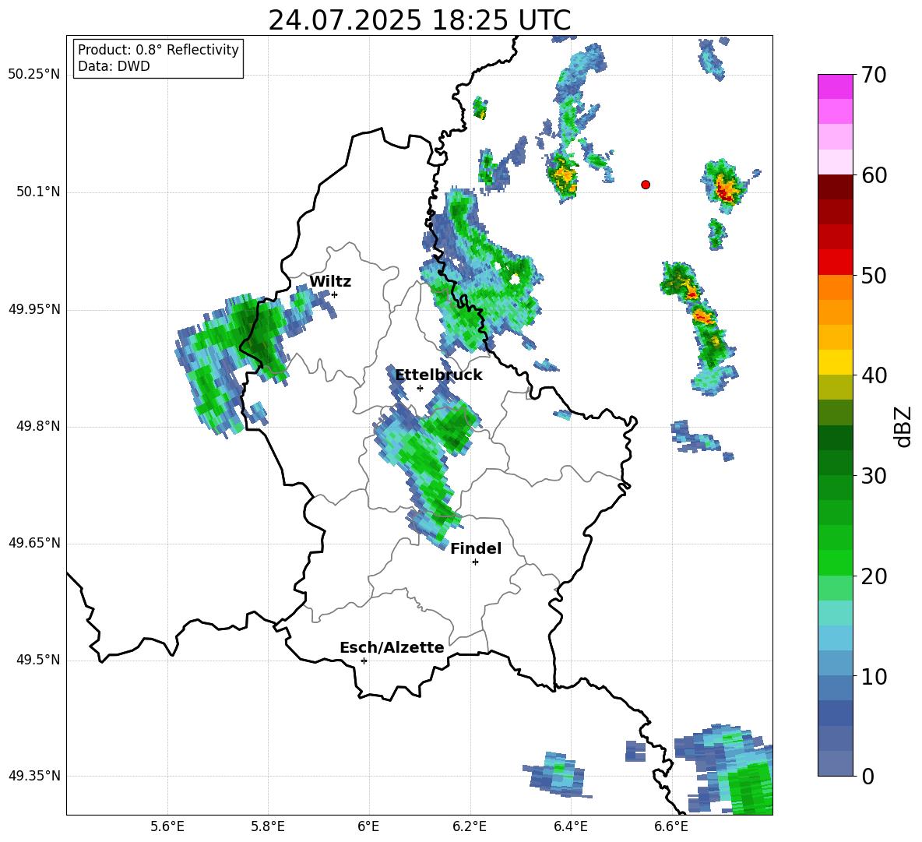Click the 5.6°E longitude label

tap(167, 826)
